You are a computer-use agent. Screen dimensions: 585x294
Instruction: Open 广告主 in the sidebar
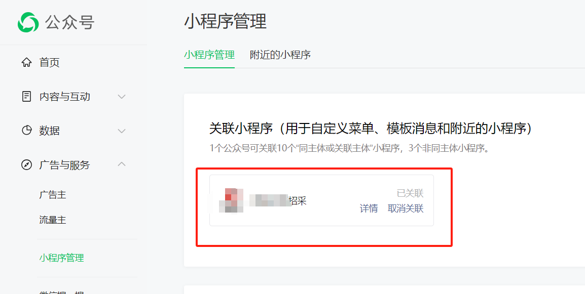pyautogui.click(x=53, y=194)
